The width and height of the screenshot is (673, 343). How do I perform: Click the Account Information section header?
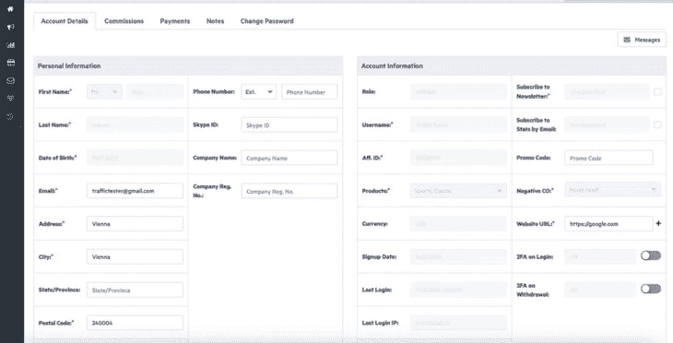(x=512, y=65)
